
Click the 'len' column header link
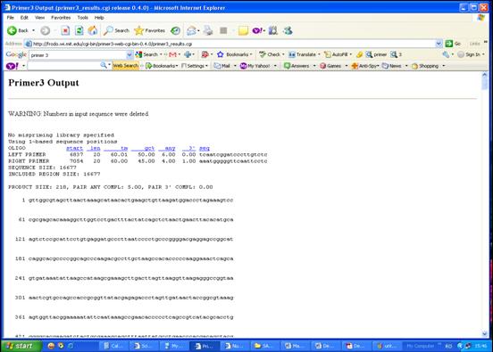(94, 148)
